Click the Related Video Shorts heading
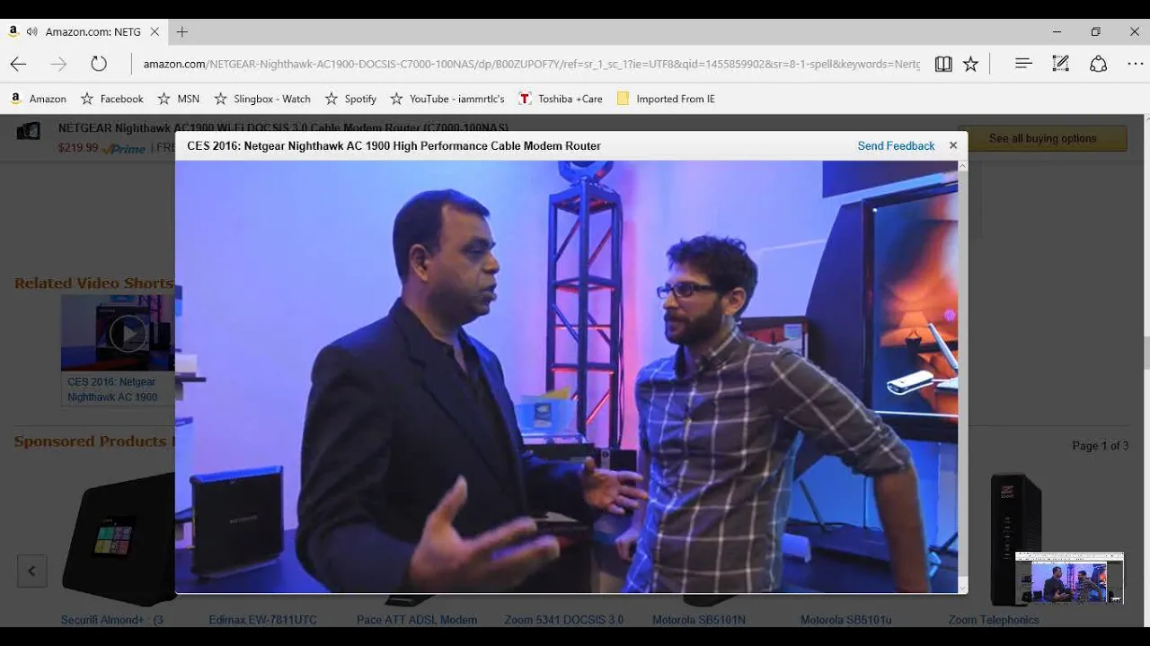The height and width of the screenshot is (646, 1150). [93, 284]
